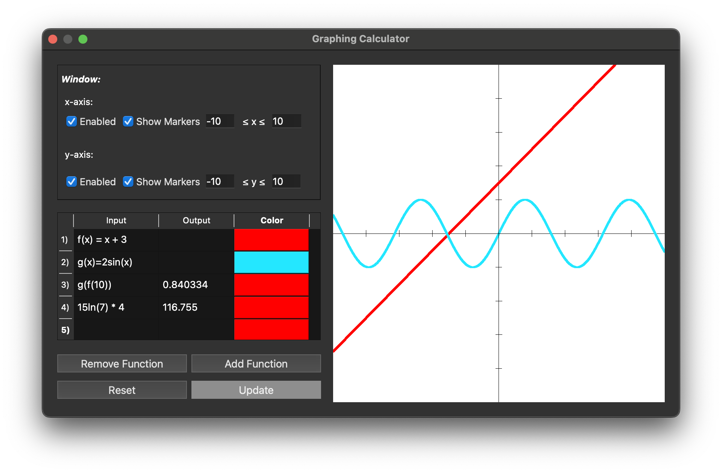Click the empty input cell on row 5

pos(115,330)
